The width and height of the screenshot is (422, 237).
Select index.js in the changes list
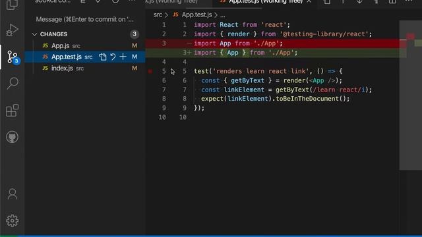pos(85,68)
